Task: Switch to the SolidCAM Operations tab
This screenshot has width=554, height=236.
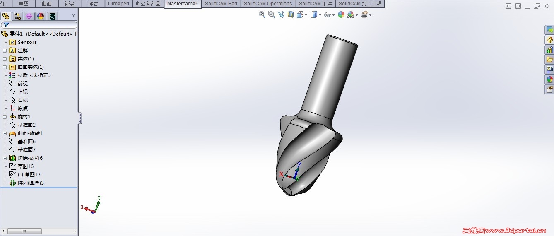Action: click(268, 4)
